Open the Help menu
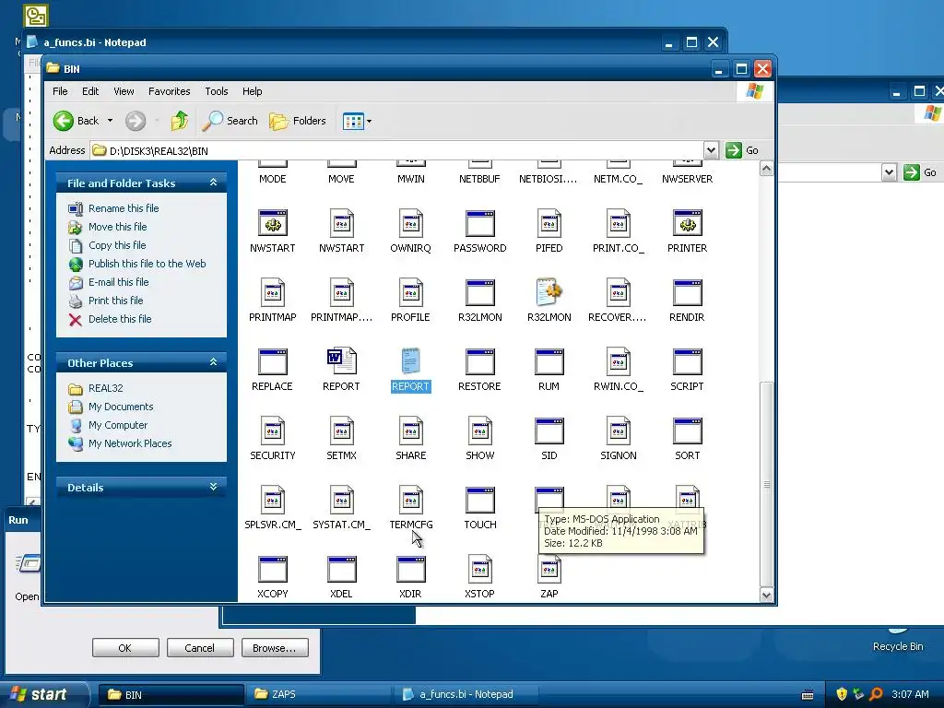The height and width of the screenshot is (708, 944). [x=253, y=91]
